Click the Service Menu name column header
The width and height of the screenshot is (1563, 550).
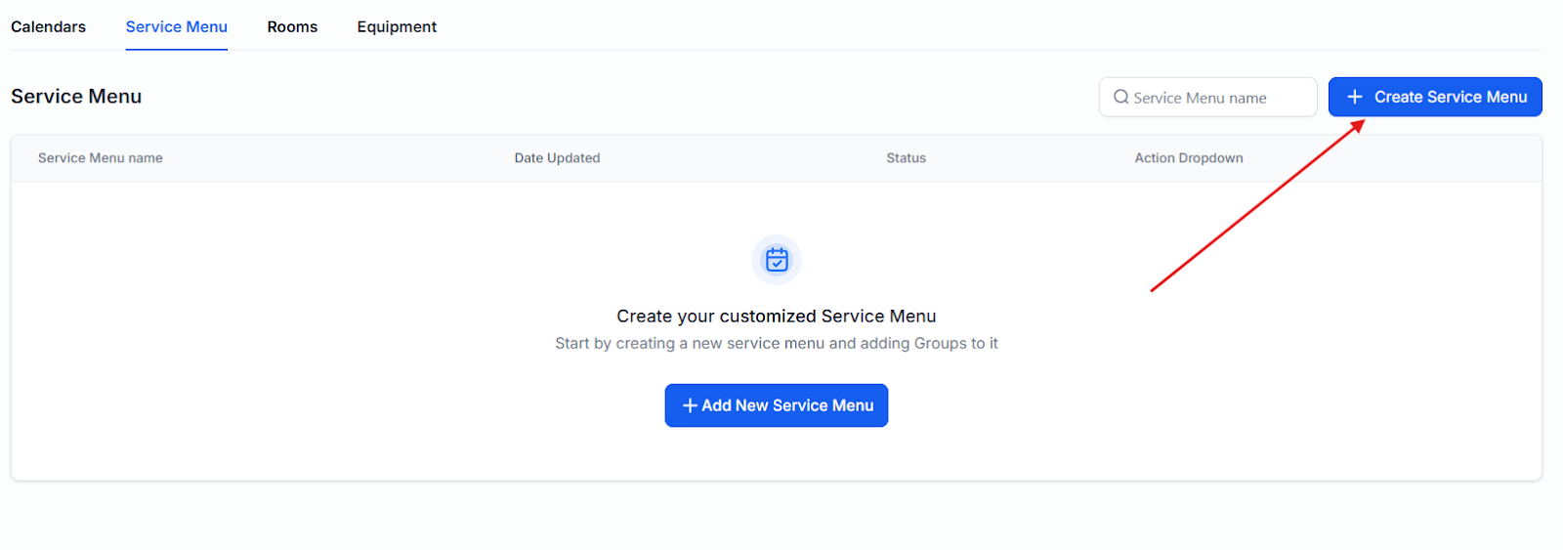[101, 158]
